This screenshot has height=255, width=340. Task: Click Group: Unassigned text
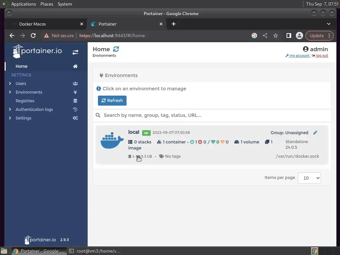[289, 133]
